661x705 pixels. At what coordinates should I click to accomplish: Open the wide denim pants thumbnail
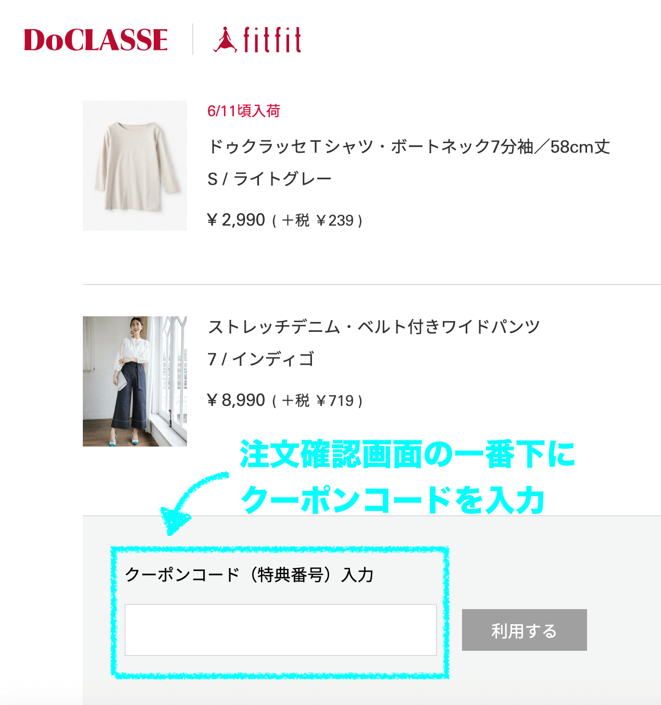[135, 381]
